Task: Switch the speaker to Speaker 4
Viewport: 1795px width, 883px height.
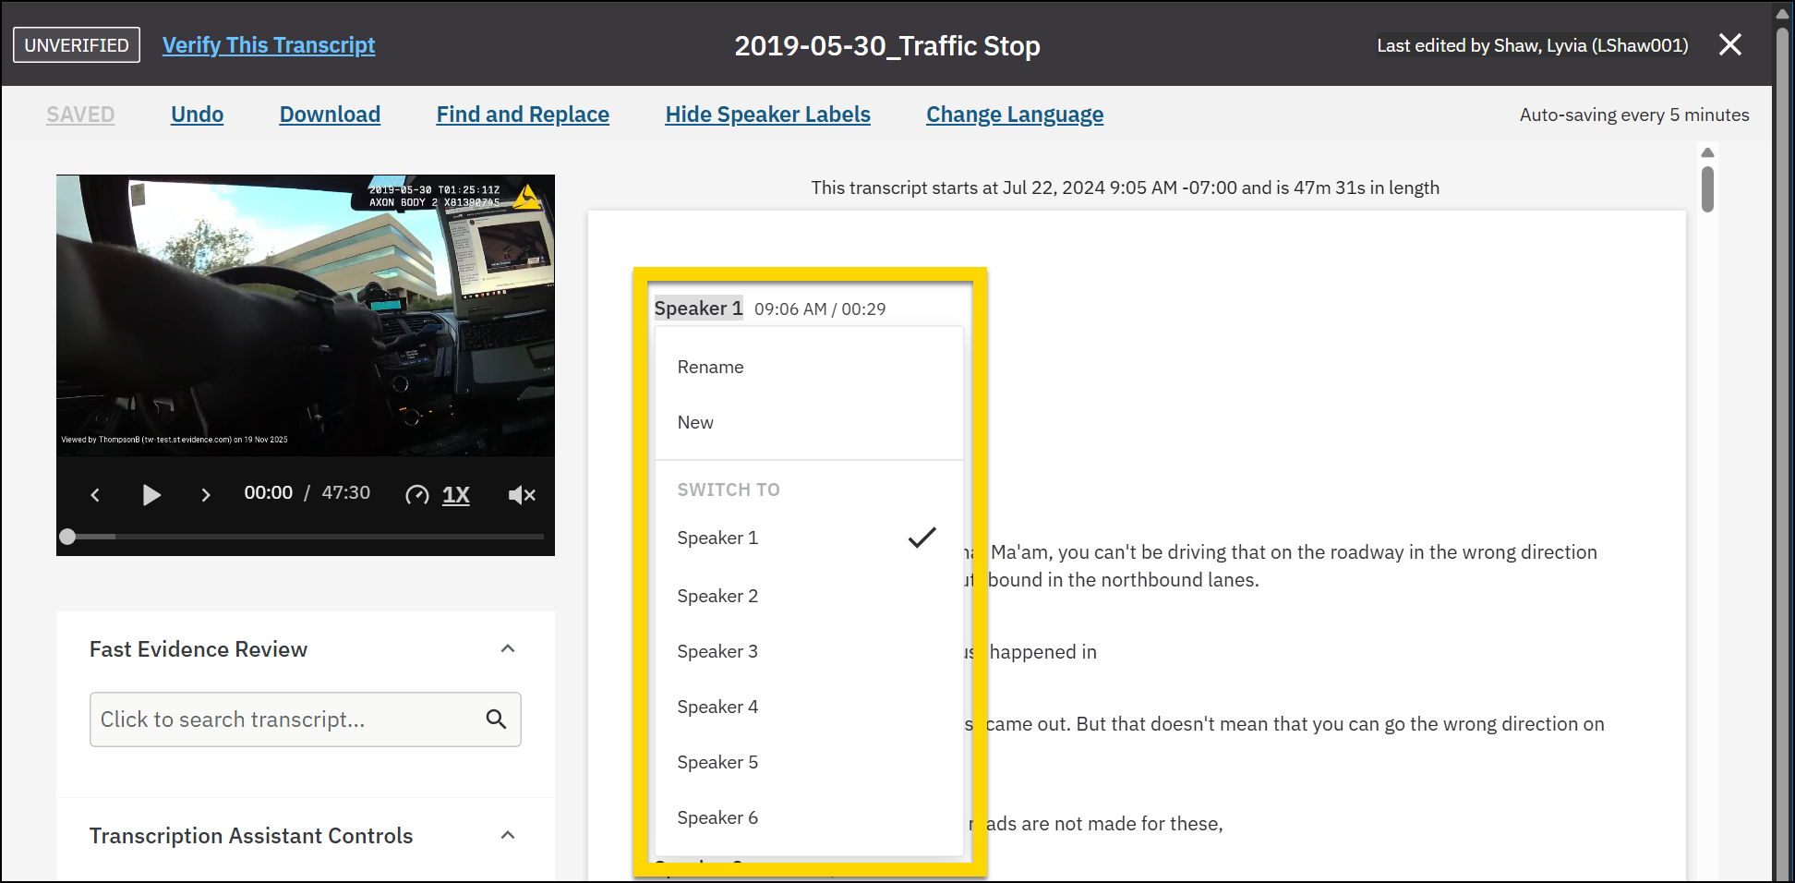Action: pyautogui.click(x=717, y=707)
